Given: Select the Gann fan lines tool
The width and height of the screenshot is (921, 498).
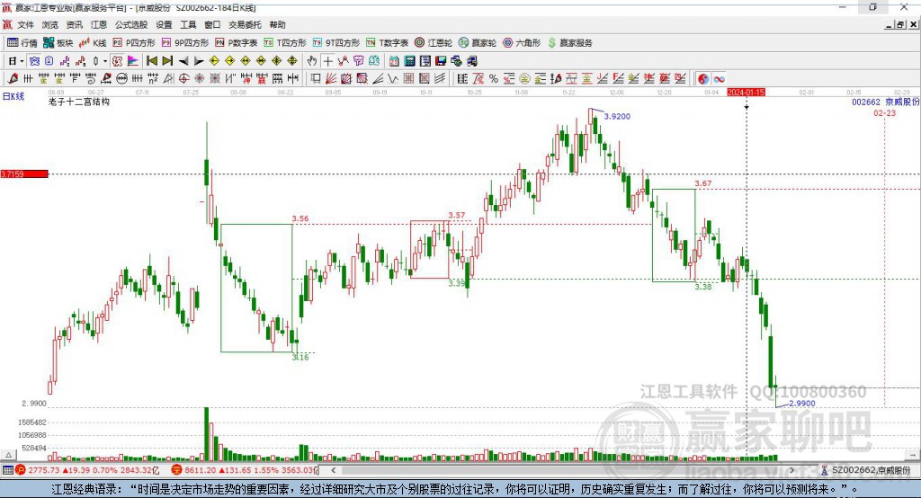Looking at the screenshot, I should click(x=331, y=79).
